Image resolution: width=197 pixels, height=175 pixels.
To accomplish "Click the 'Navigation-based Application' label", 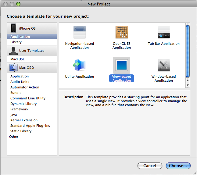I will click(80, 46).
